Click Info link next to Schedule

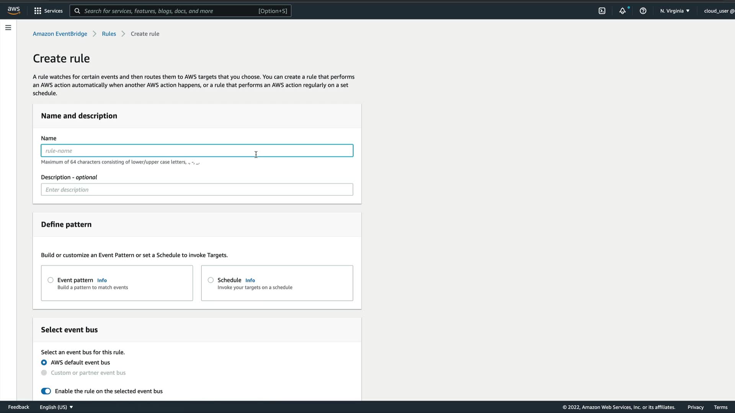click(250, 280)
